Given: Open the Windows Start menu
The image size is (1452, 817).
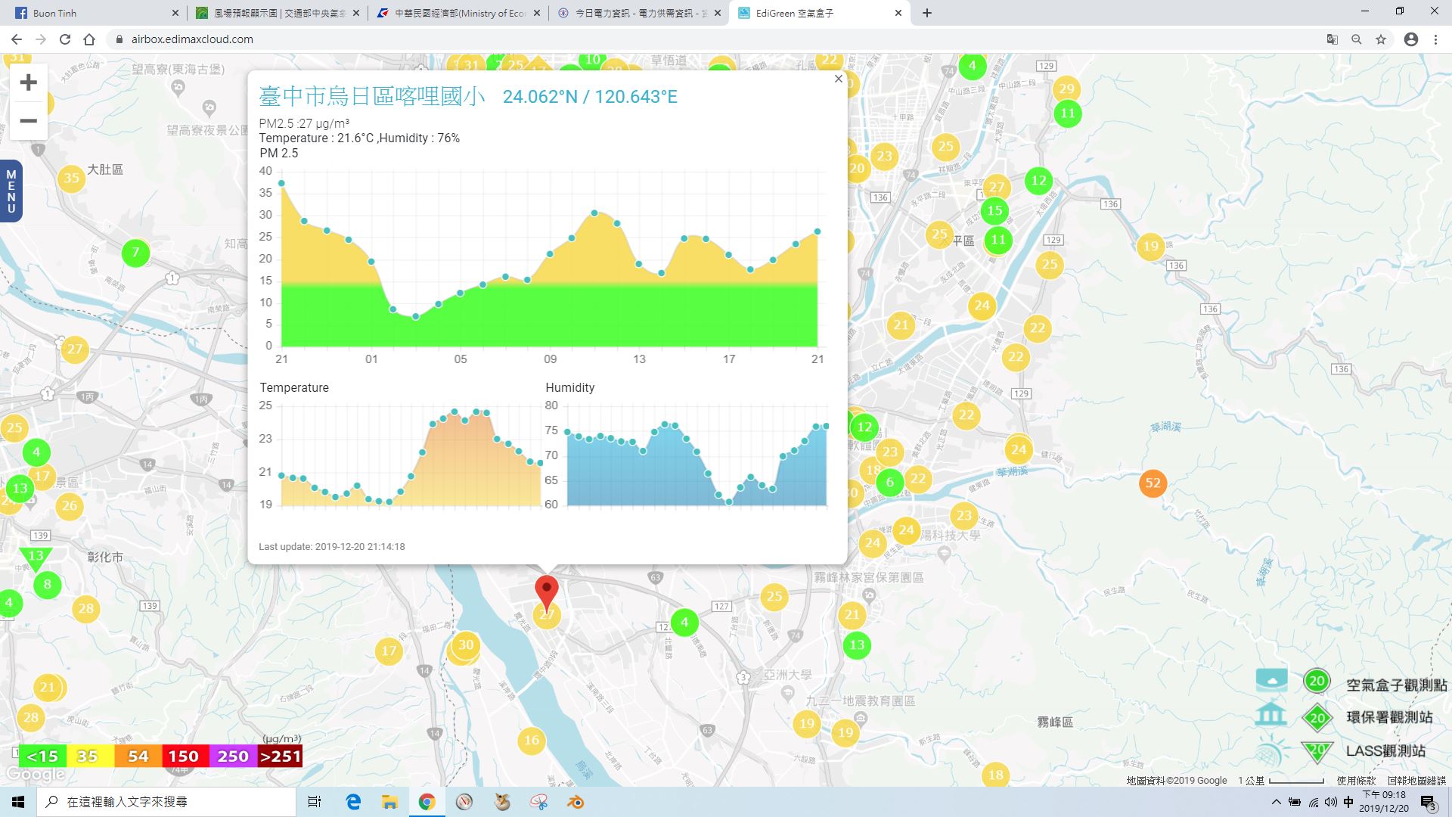Looking at the screenshot, I should tap(18, 802).
